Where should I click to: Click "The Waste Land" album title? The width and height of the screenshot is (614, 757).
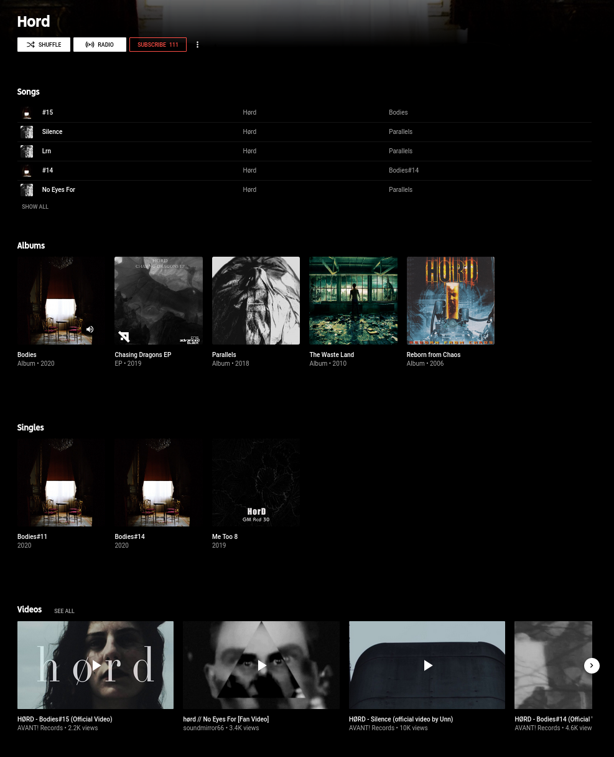coord(332,355)
